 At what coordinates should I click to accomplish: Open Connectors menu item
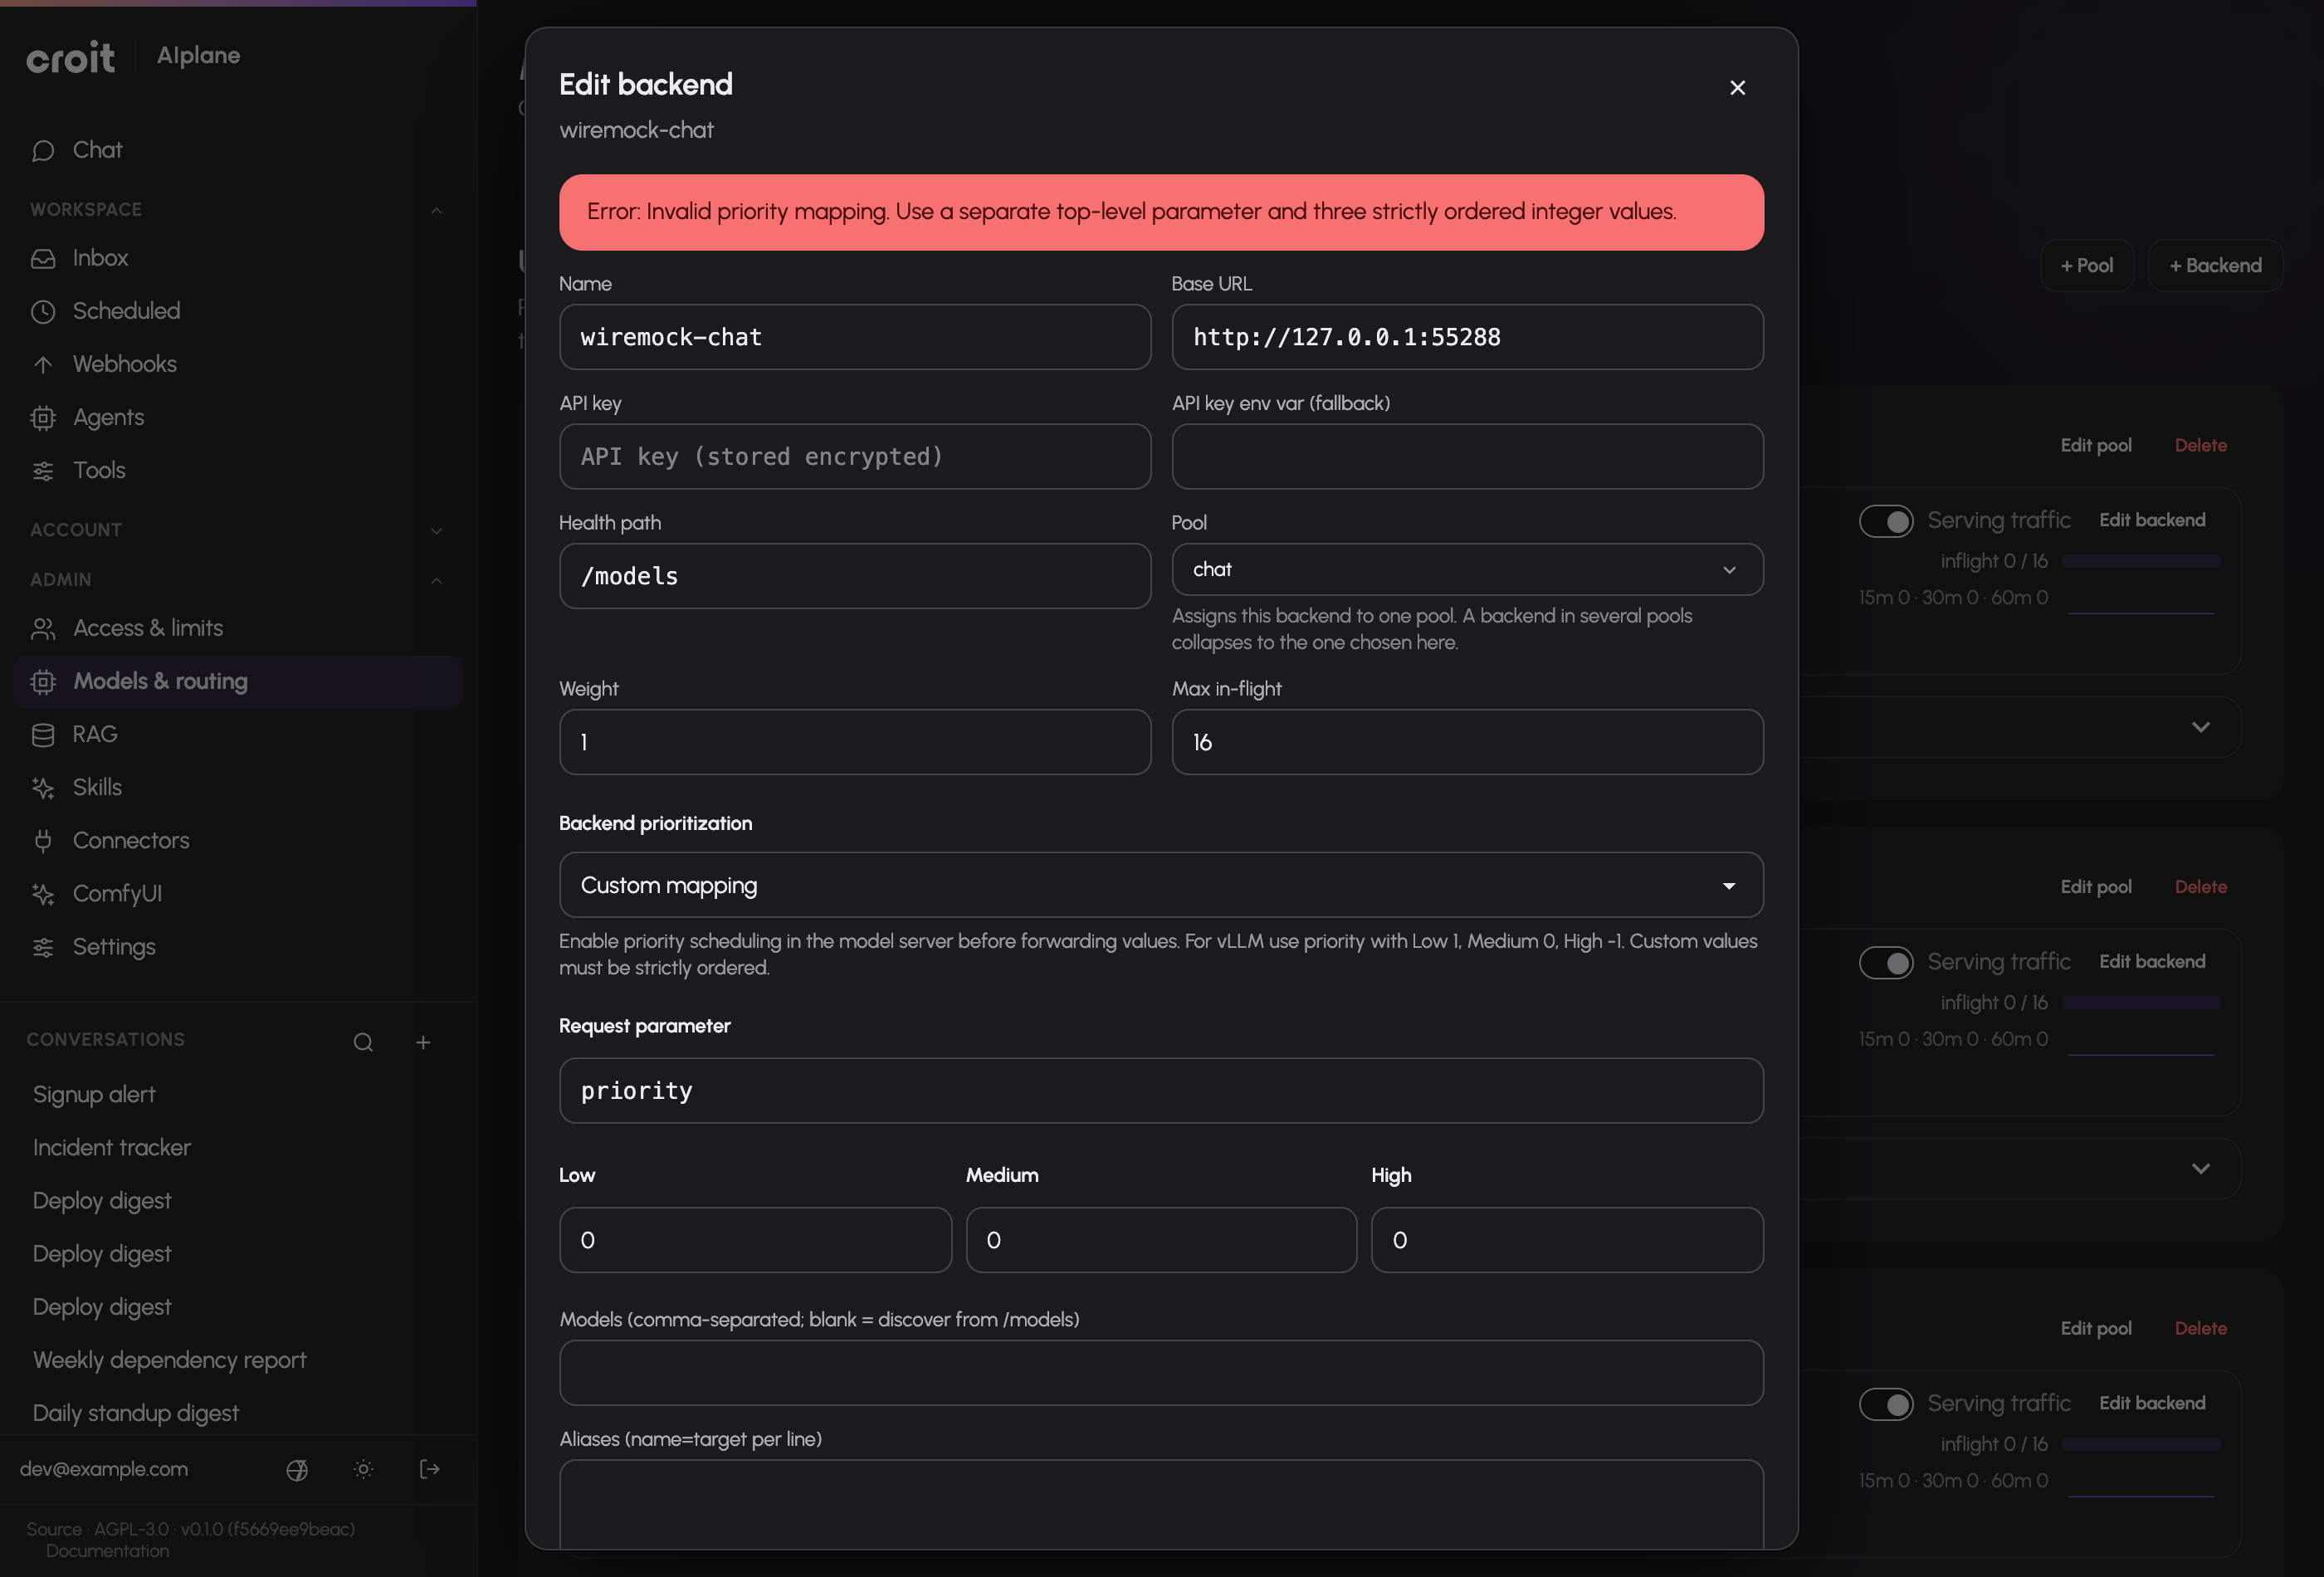[238, 840]
